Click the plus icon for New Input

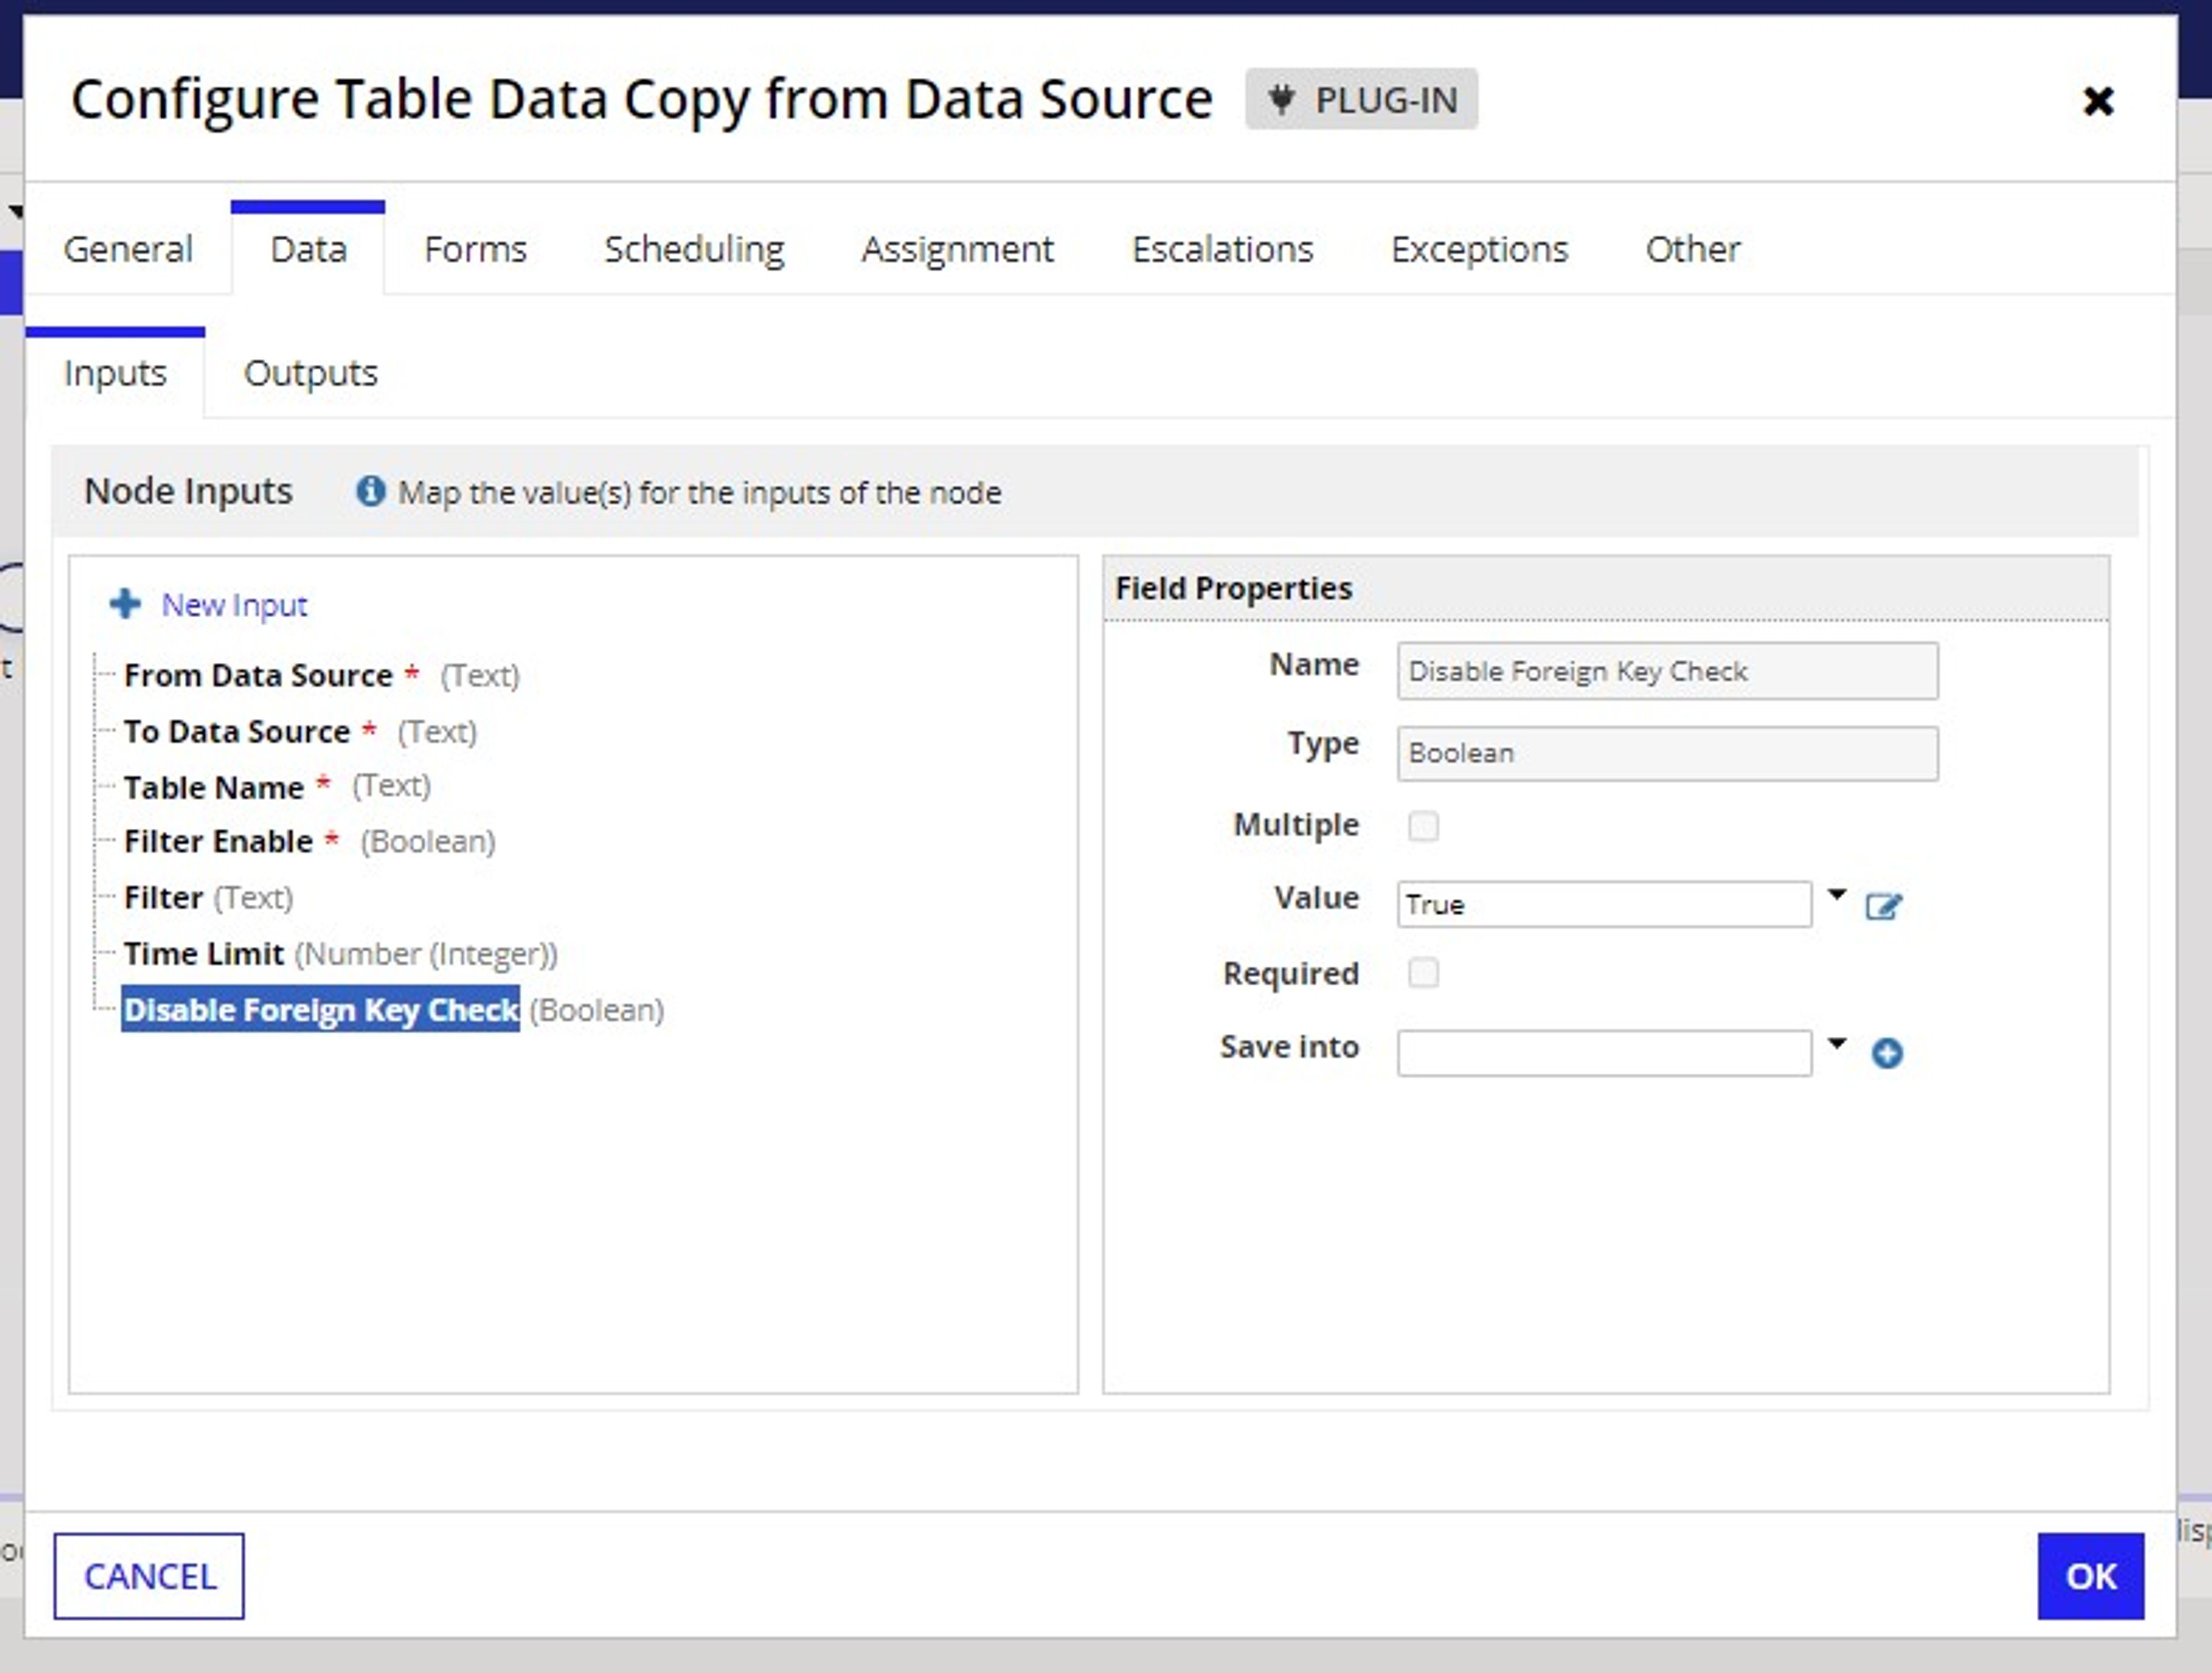tap(125, 605)
